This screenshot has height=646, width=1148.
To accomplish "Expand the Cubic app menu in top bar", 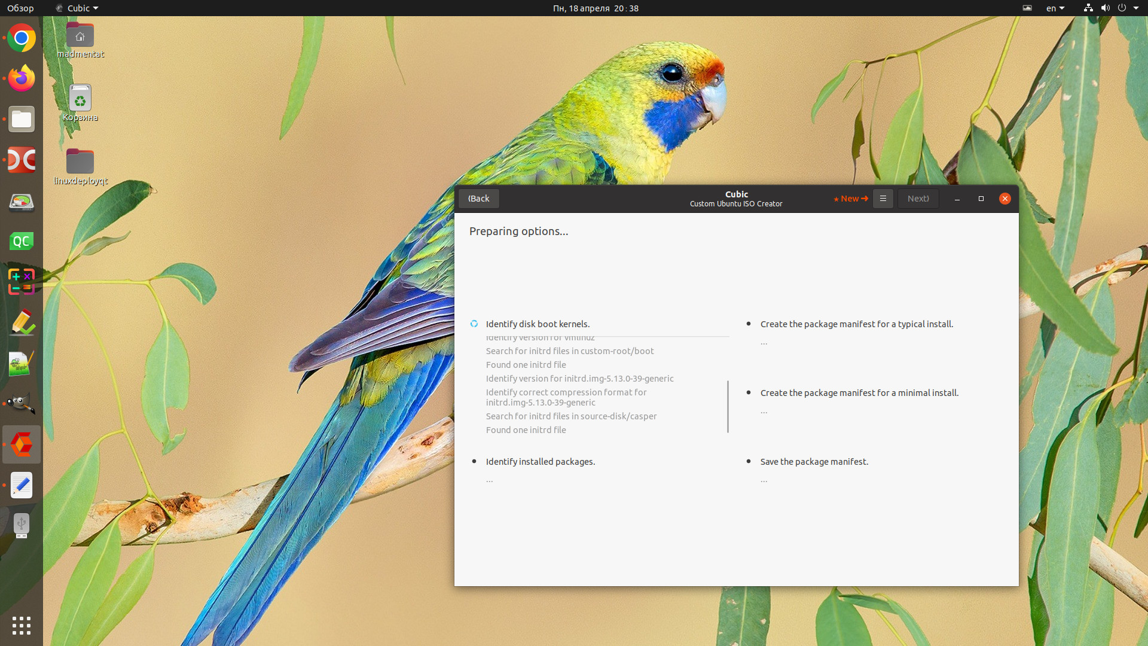I will [77, 8].
